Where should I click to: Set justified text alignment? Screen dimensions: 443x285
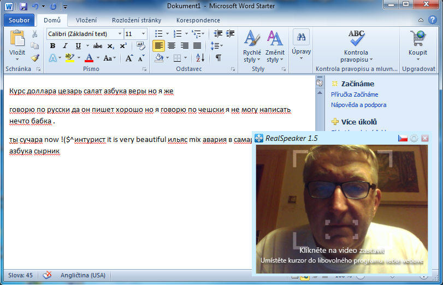[197, 46]
